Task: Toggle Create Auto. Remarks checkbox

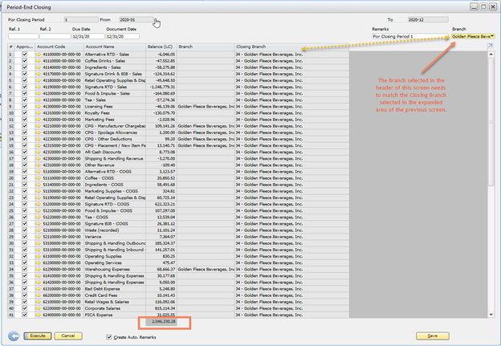Action: pos(110,338)
